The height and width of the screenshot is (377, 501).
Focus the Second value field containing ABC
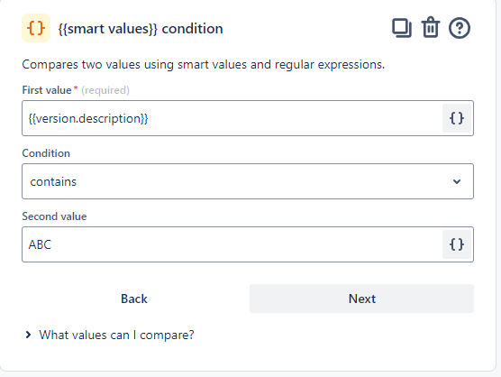pos(232,244)
